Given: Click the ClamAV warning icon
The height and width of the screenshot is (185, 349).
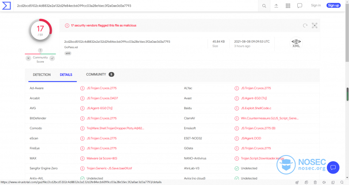Looking at the screenshot, I should pos(237,118).
